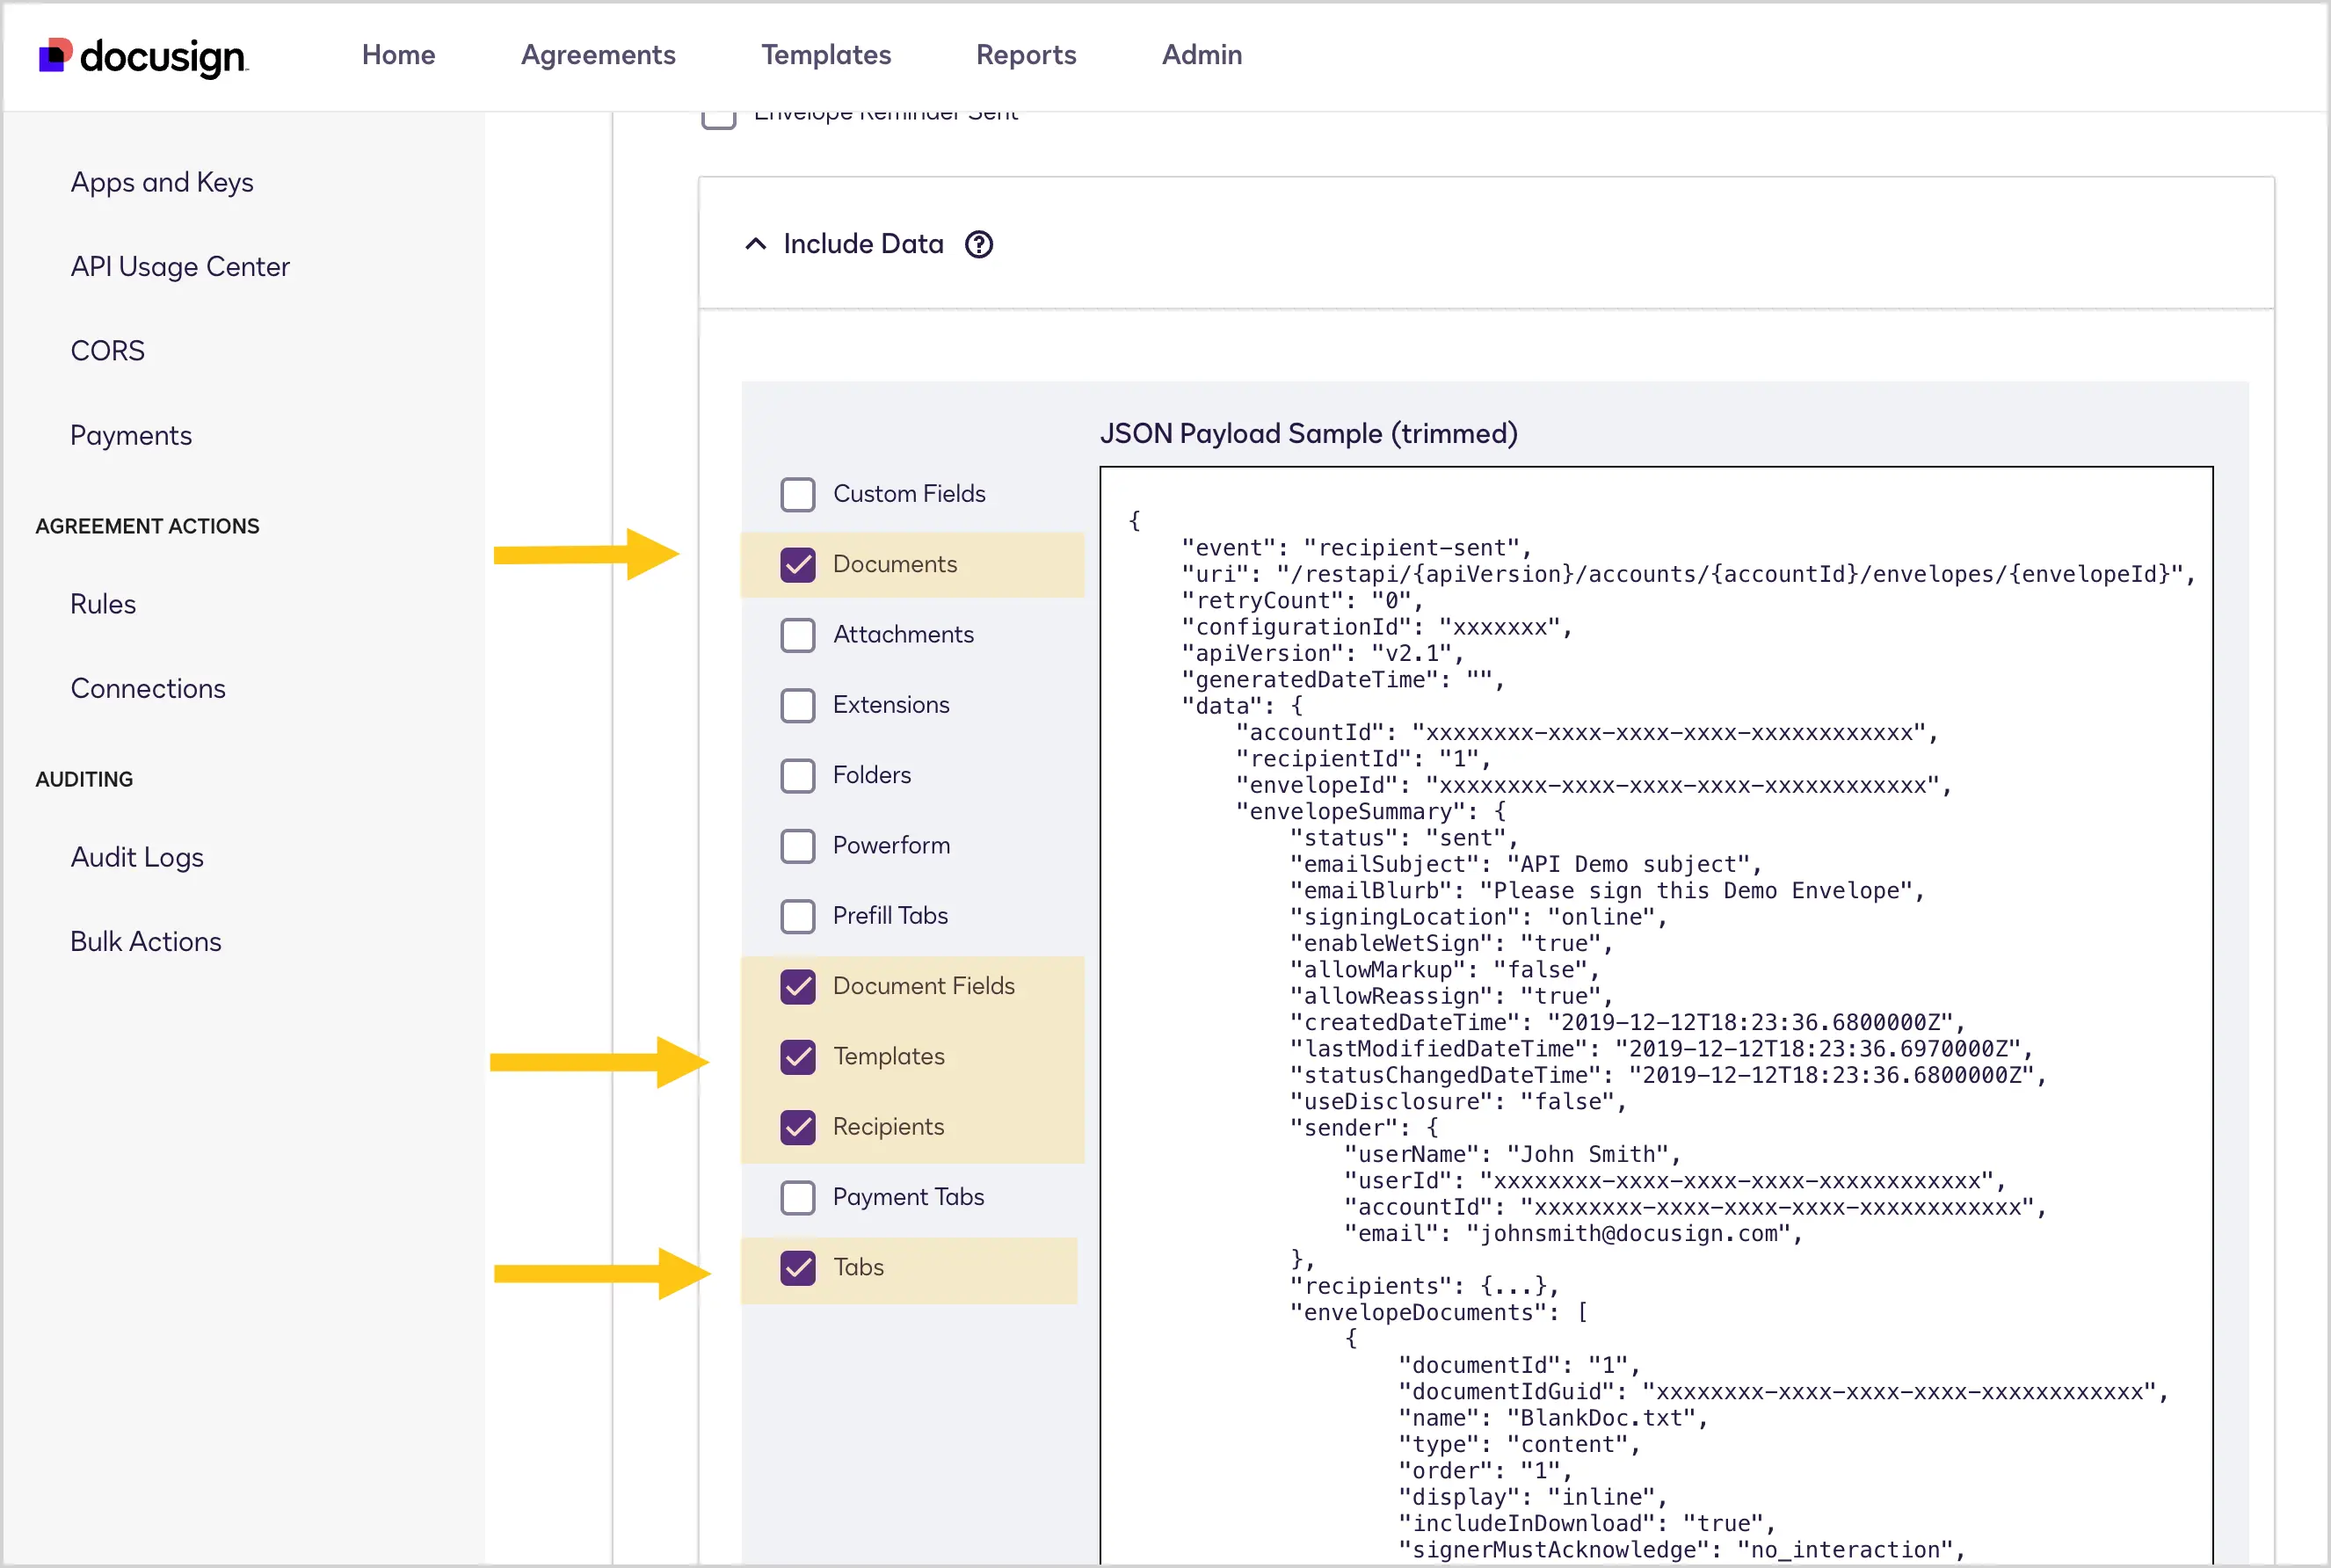Click the Docusign logo
This screenshot has width=2331, height=1568.
click(x=143, y=56)
